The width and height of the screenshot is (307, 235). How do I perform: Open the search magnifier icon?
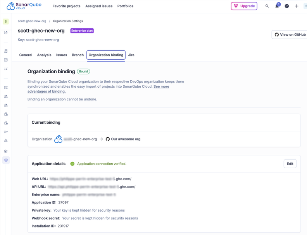267,6
